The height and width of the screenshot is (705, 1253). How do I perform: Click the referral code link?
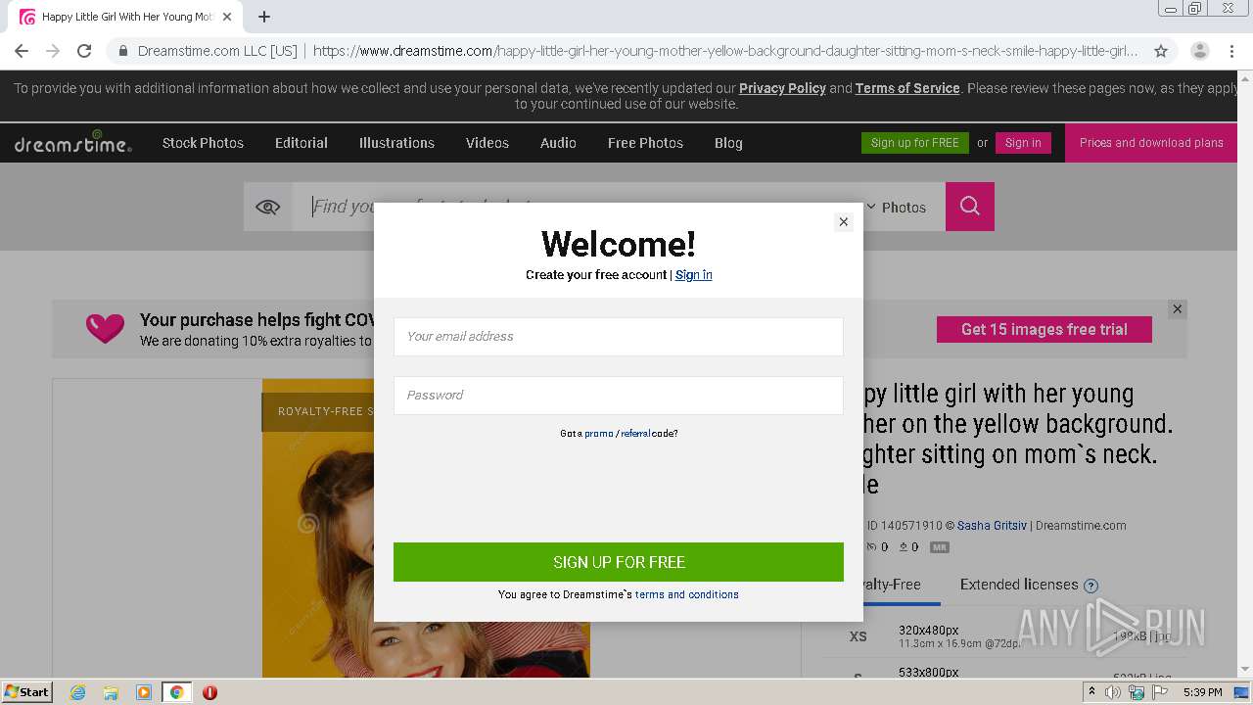click(x=635, y=434)
